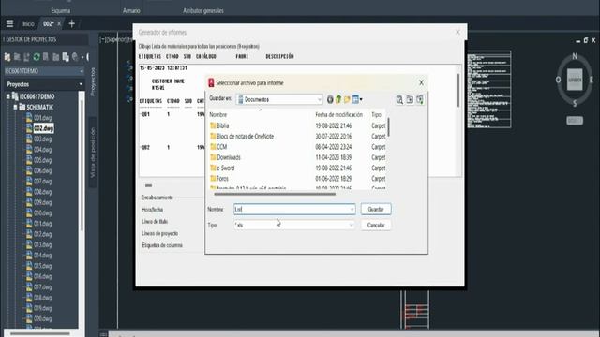This screenshot has height=337, width=600.
Task: Open the views menu icon in the save dialog
Action: (355, 100)
